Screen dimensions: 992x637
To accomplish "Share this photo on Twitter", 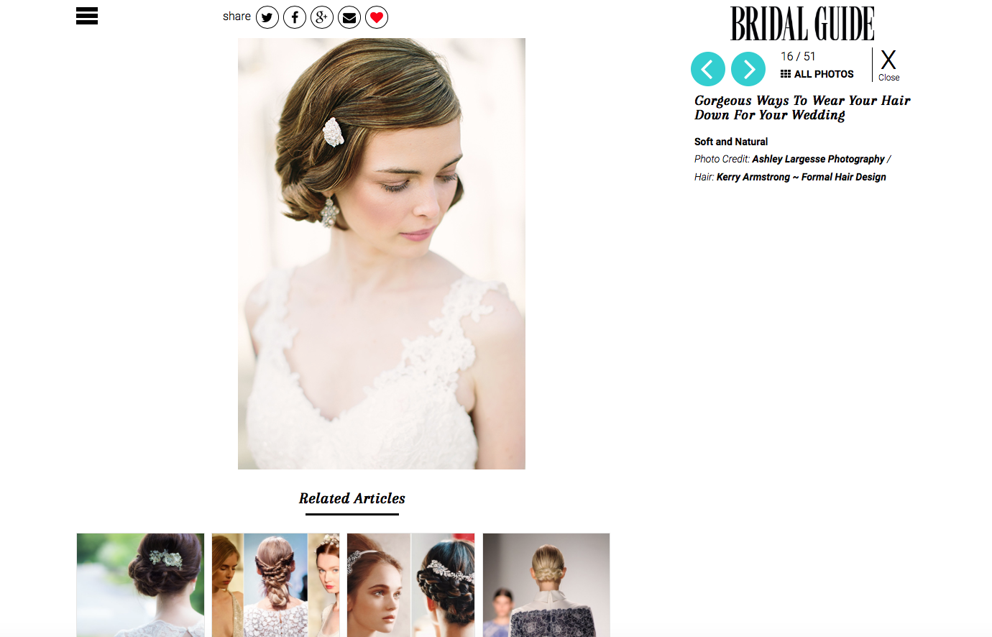I will tap(267, 17).
